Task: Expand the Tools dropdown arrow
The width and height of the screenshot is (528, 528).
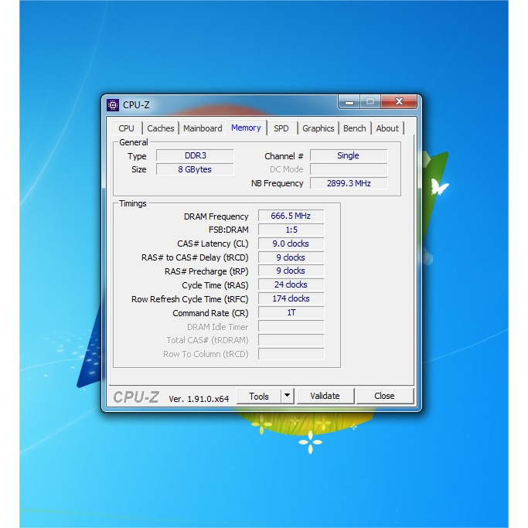Action: coord(287,396)
